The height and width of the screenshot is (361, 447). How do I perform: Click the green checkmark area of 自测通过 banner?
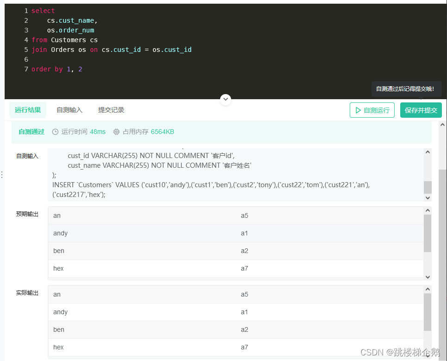[31, 132]
